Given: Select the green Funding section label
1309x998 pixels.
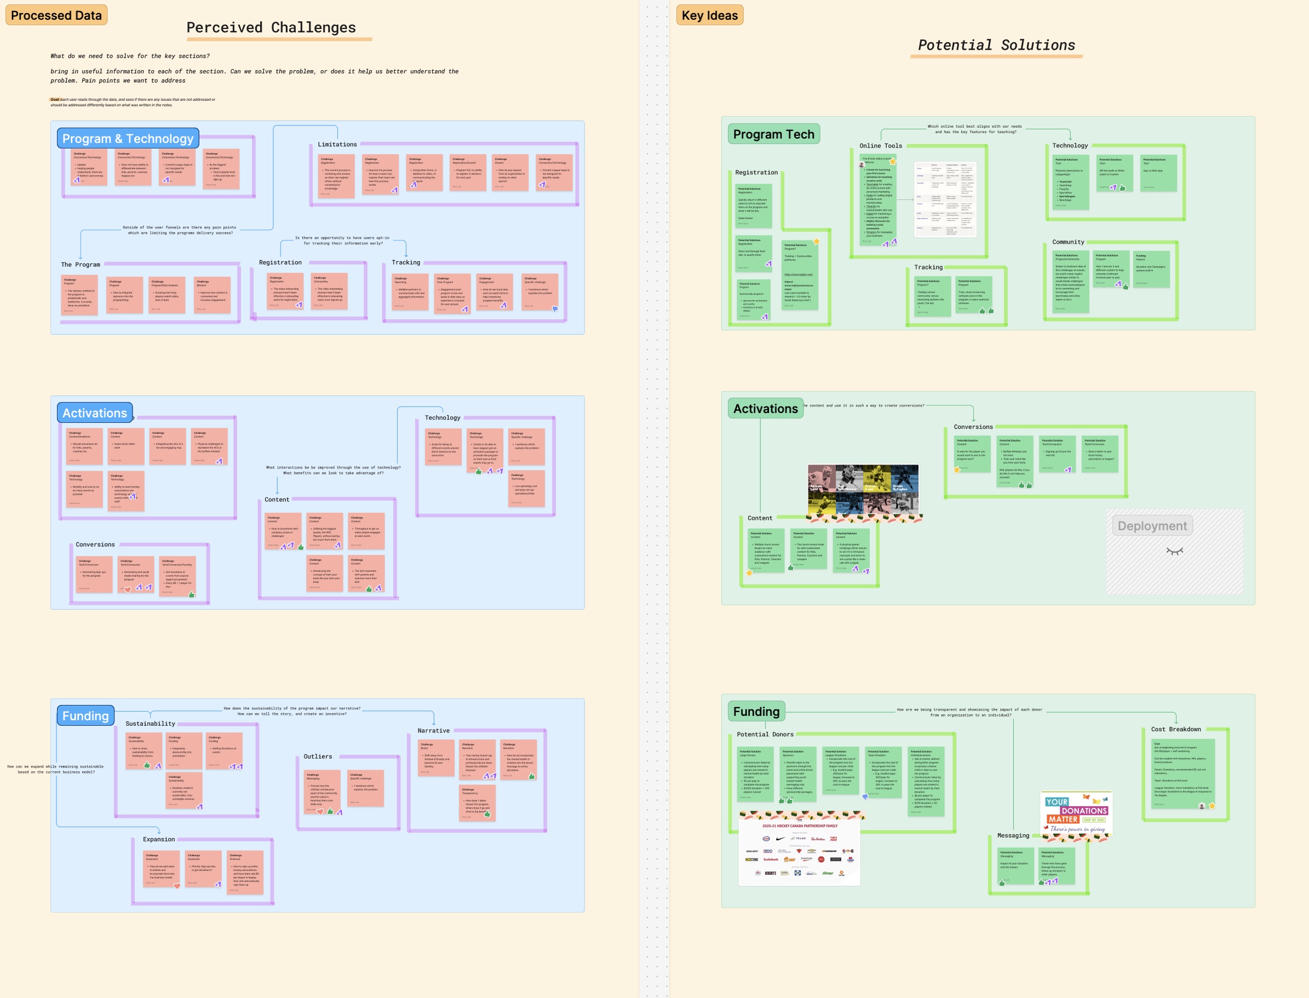Looking at the screenshot, I should click(x=757, y=712).
